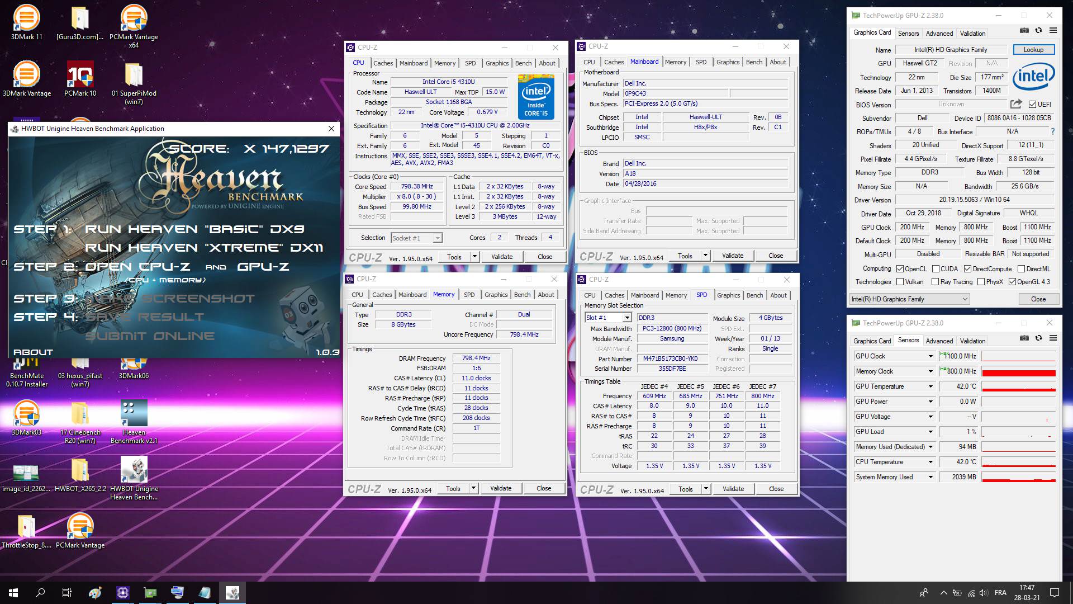Click Run Heaven "Xtreme" DX11 step
This screenshot has height=604, width=1073.
click(204, 248)
